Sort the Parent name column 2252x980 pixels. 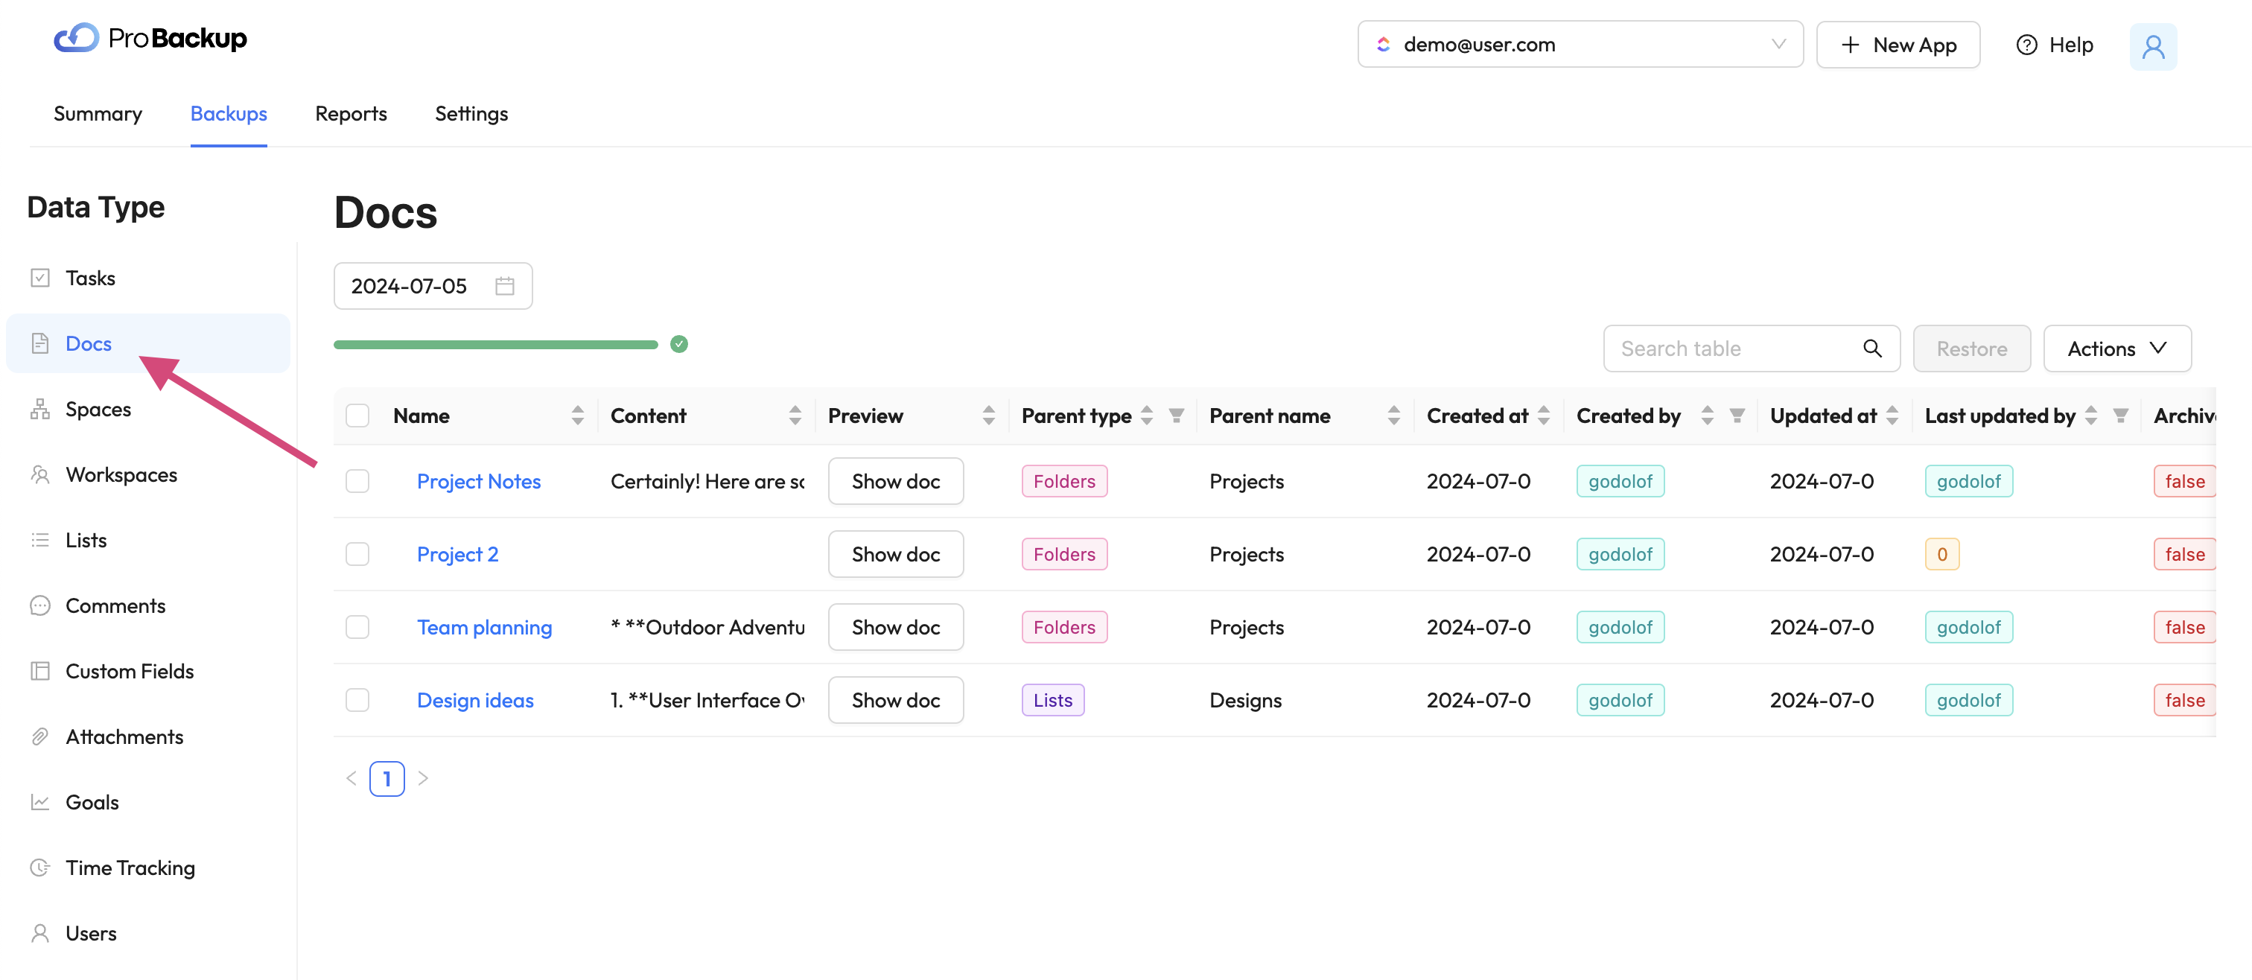tap(1393, 416)
